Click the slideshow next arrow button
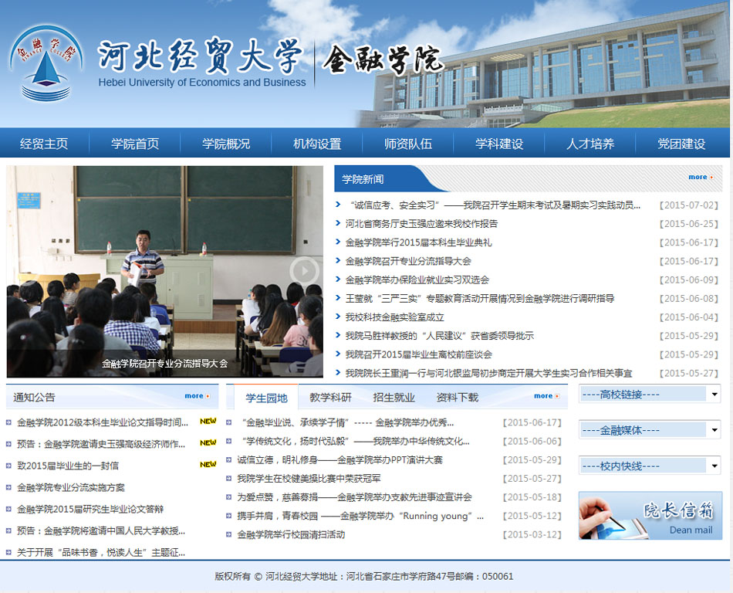733x593 pixels. (x=305, y=270)
